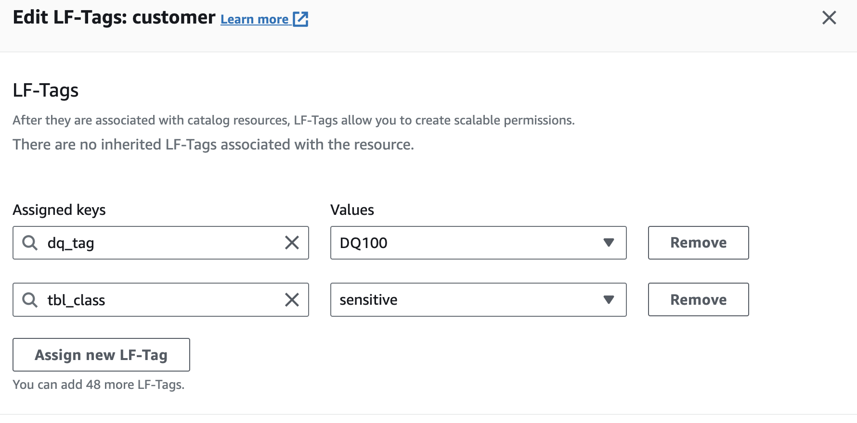Image resolution: width=857 pixels, height=423 pixels.
Task: Follow the Learn more link
Action: pyautogui.click(x=254, y=20)
